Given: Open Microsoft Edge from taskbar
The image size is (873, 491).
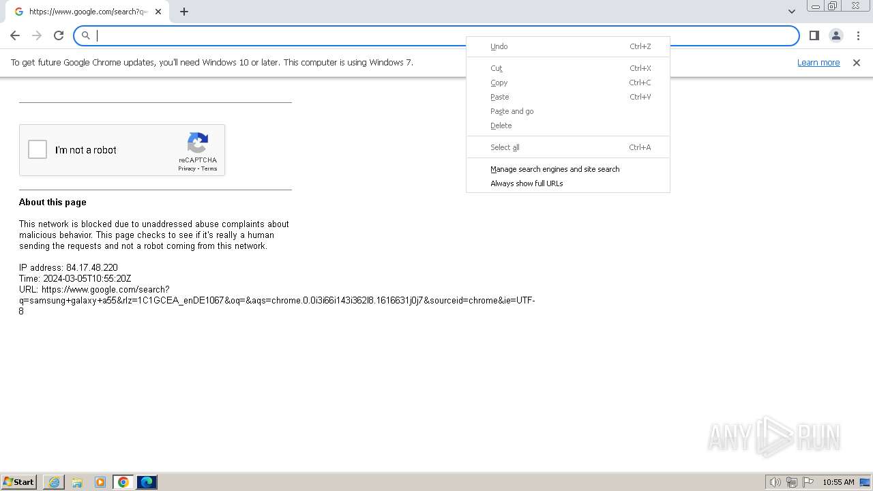Looking at the screenshot, I should pos(147,482).
